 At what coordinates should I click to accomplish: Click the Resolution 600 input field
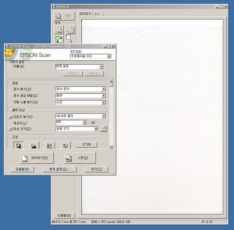[x=69, y=122]
